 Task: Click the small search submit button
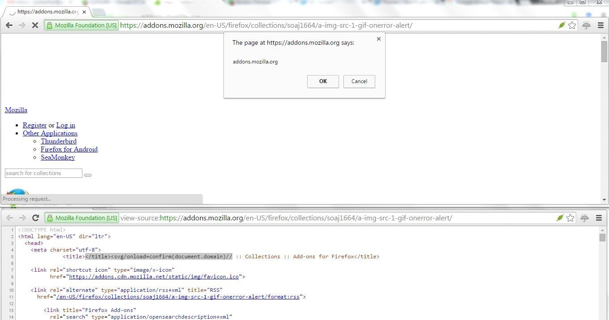coord(88,175)
